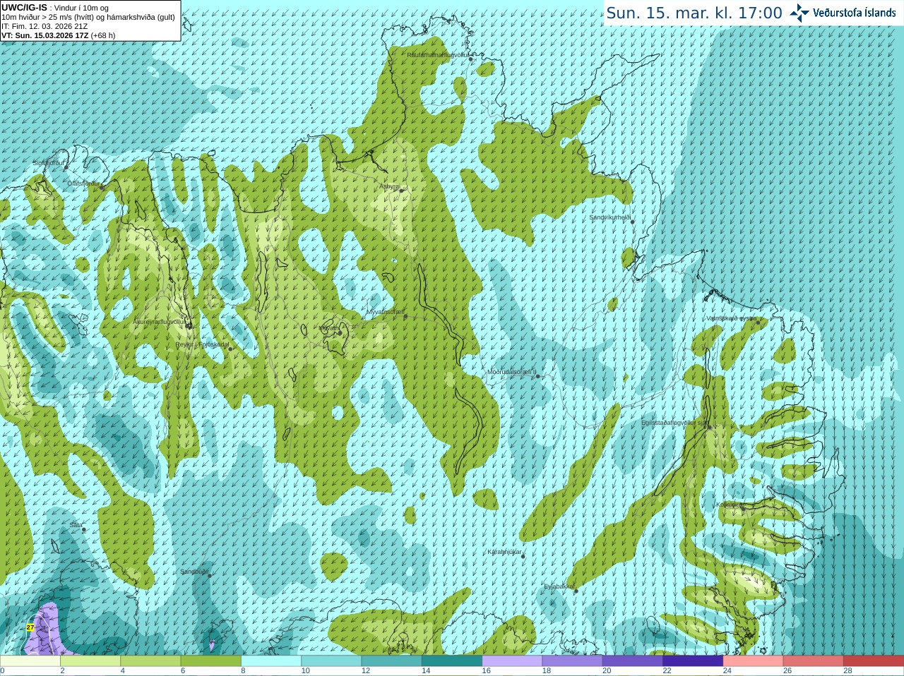The image size is (904, 676).
Task: Select the Sandbúðir station dot
Action: [210, 576]
